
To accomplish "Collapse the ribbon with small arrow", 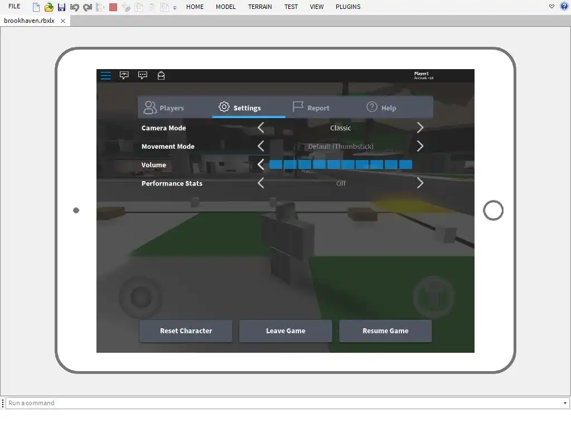I will click(x=551, y=7).
